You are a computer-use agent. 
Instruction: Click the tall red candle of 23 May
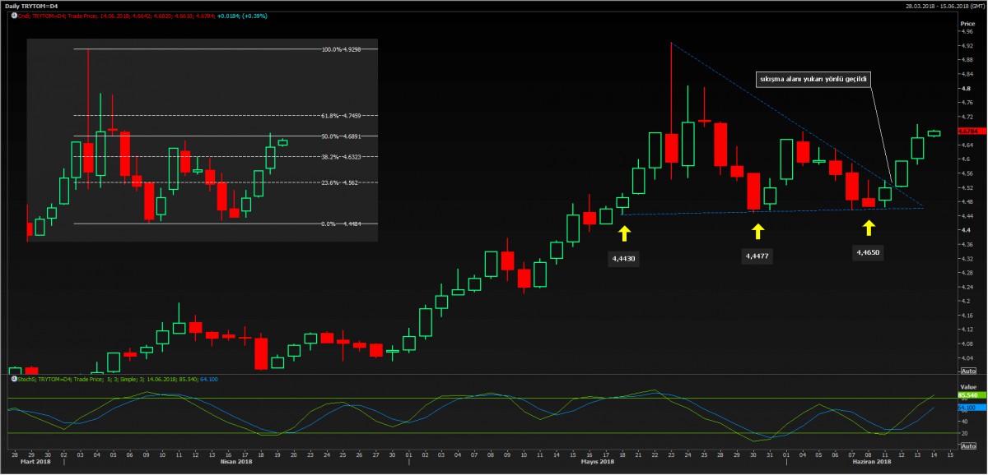(x=671, y=148)
